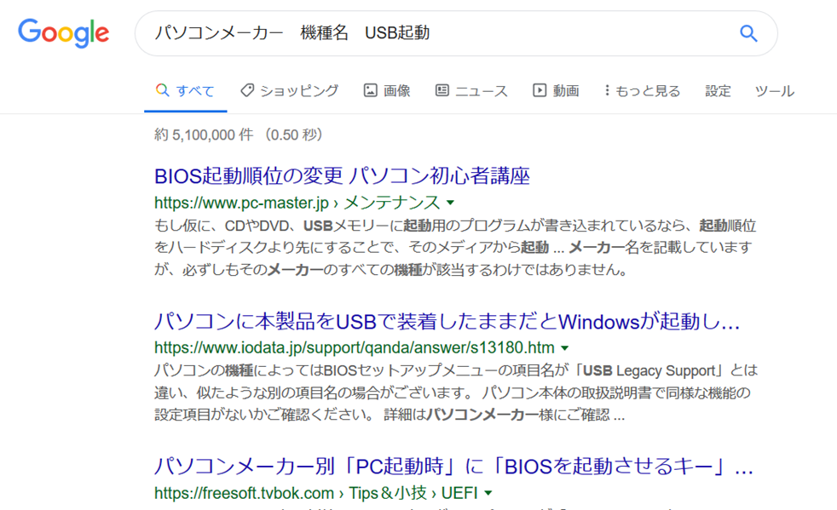Image resolution: width=837 pixels, height=510 pixels.
Task: Open ツール options
Action: [775, 91]
